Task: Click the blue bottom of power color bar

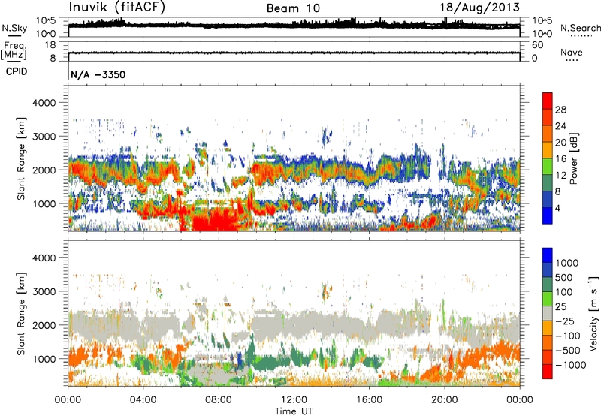Action: (548, 216)
